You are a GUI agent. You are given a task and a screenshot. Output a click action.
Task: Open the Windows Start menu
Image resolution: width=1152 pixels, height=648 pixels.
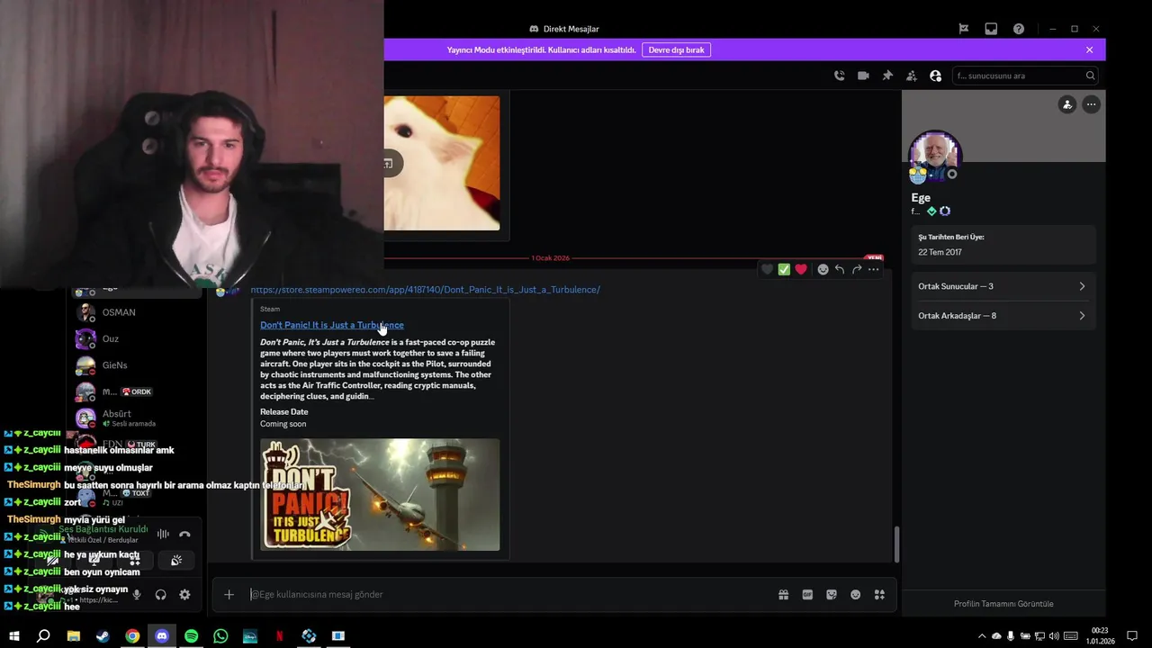[x=13, y=636]
